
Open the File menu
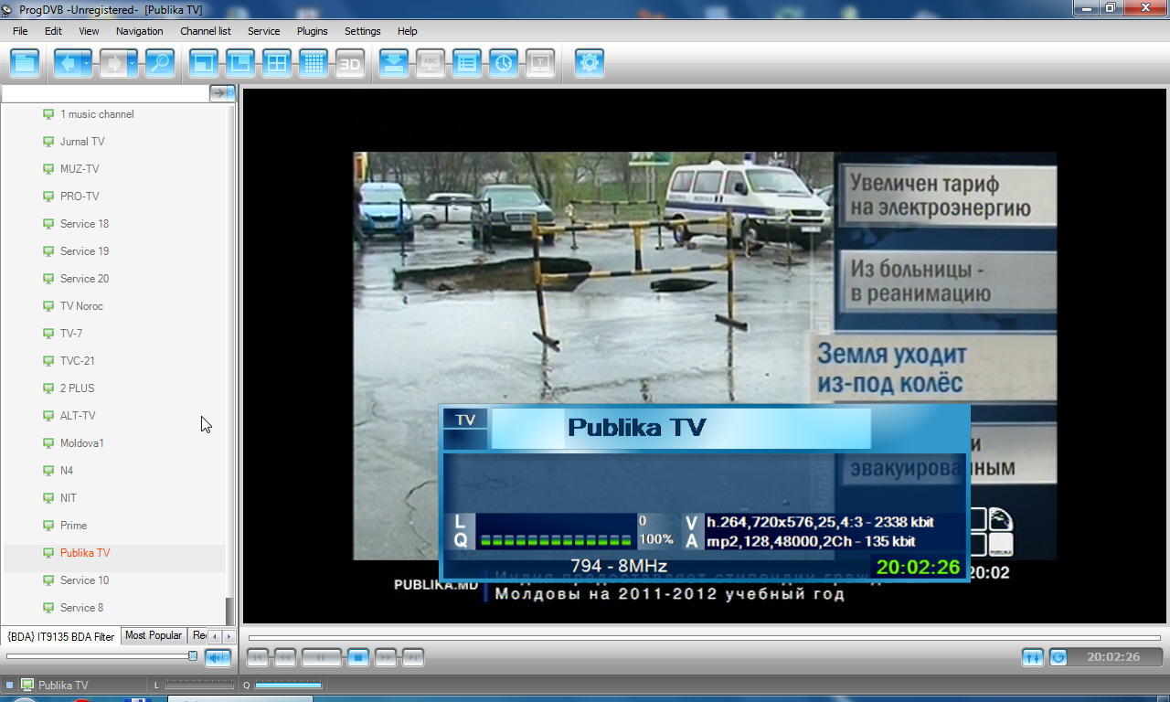click(x=20, y=31)
